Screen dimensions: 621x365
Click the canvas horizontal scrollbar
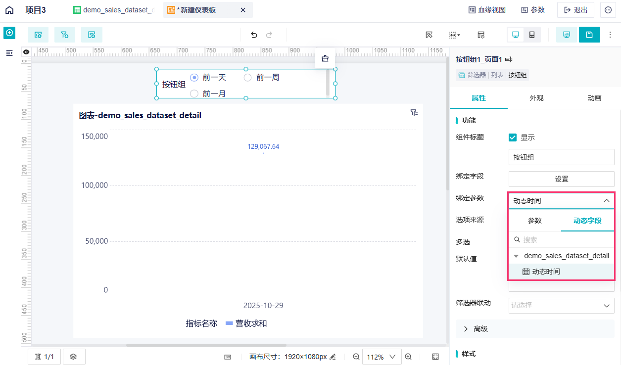[x=206, y=345]
